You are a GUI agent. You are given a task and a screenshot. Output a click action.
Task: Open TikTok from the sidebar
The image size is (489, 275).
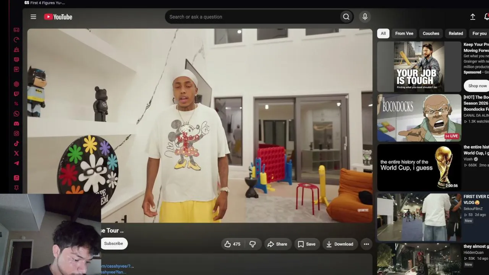point(16,144)
